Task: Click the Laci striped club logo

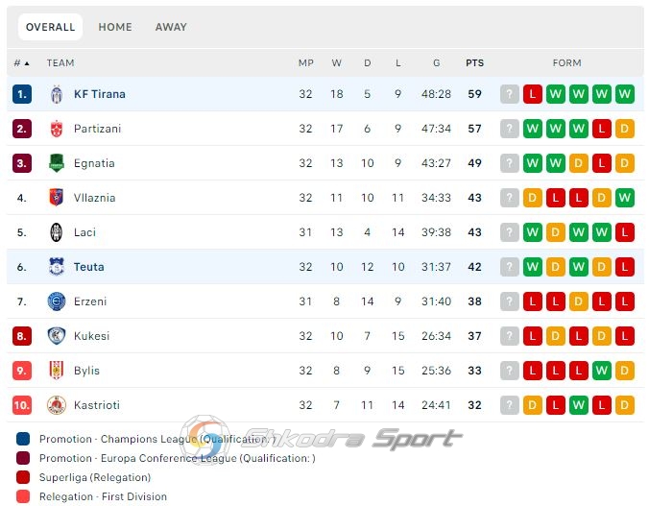Action: click(x=57, y=232)
